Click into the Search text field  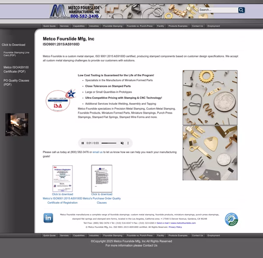point(218,10)
